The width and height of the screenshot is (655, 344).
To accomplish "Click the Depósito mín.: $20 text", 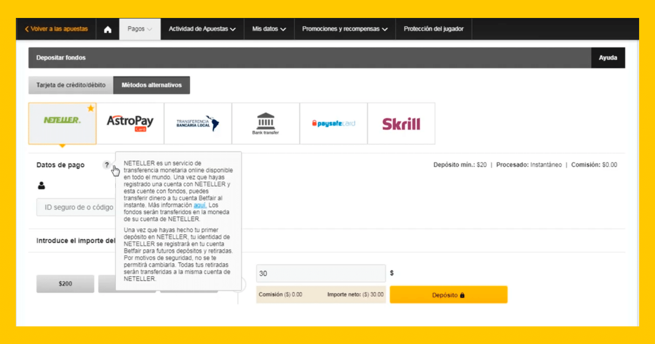I will click(x=460, y=165).
